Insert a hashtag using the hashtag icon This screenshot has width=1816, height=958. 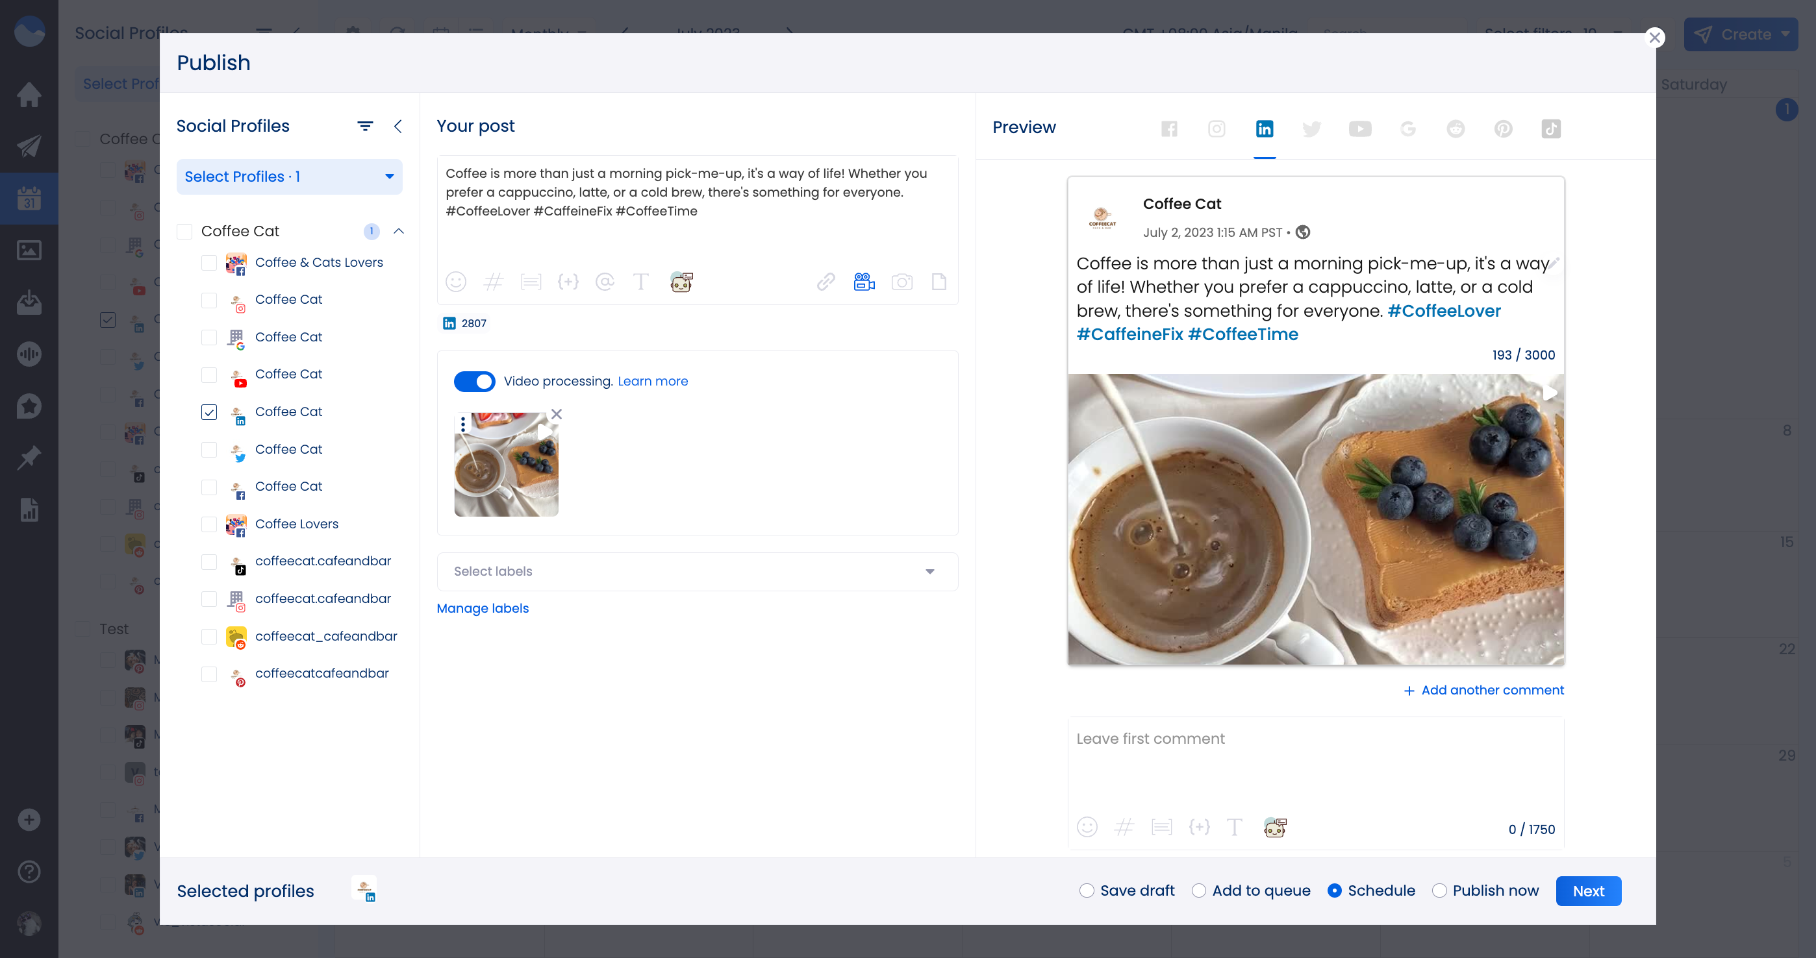[x=494, y=282]
